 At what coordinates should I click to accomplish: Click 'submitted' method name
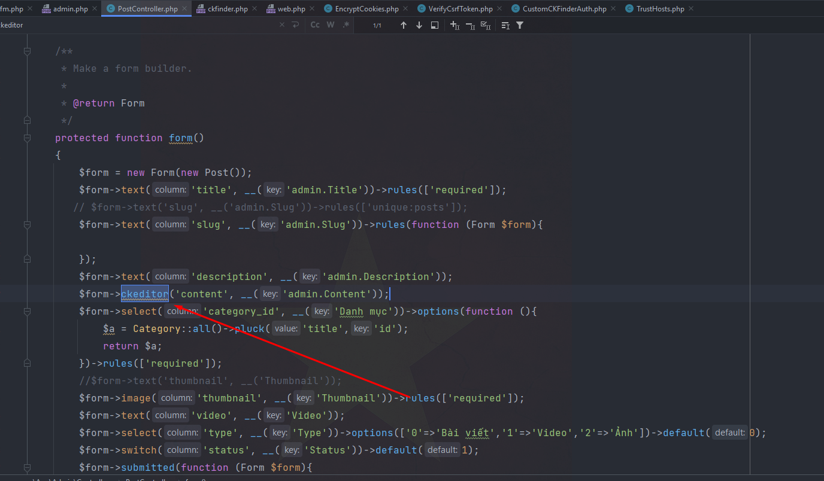coord(148,467)
